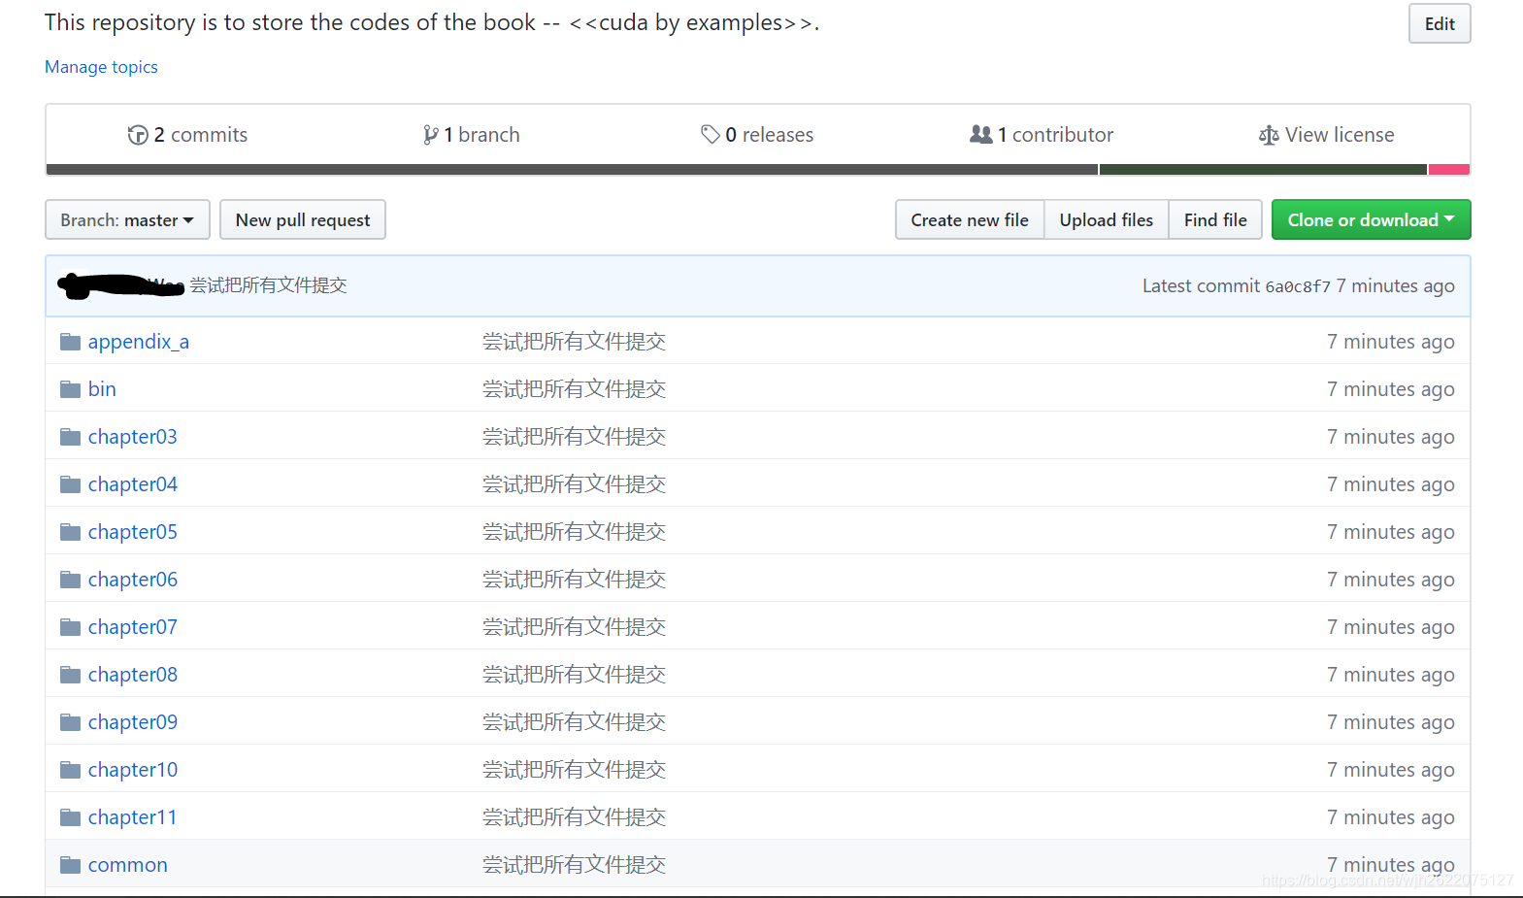The height and width of the screenshot is (898, 1523).
Task: Click the bin folder icon
Action: coord(70,389)
